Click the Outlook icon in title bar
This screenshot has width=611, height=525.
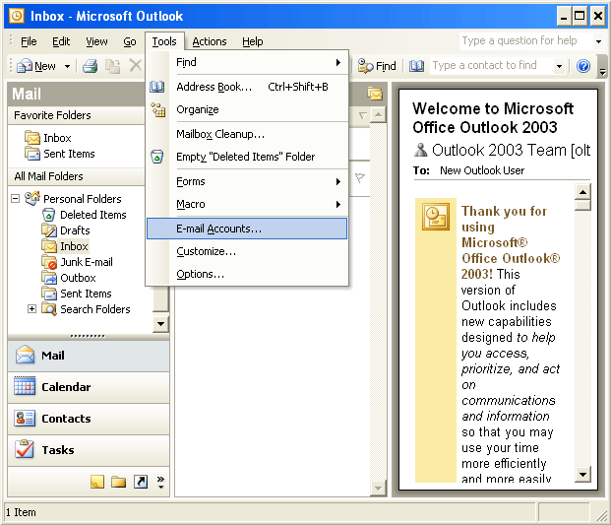(17, 16)
